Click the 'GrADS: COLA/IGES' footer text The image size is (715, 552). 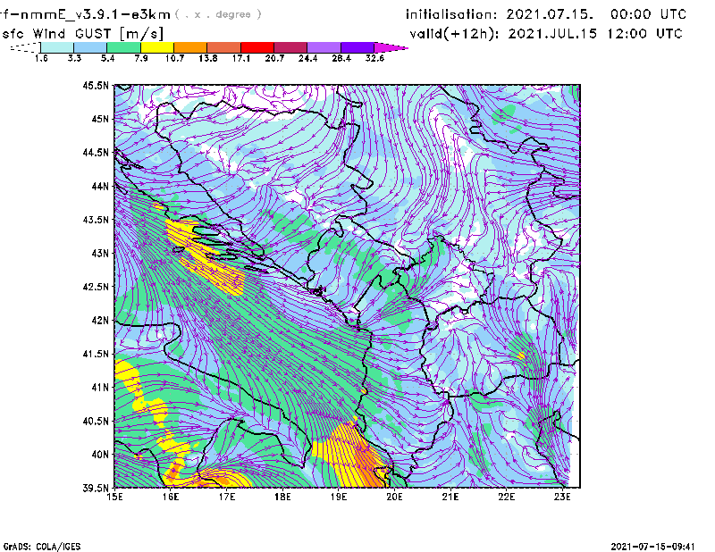point(42,547)
